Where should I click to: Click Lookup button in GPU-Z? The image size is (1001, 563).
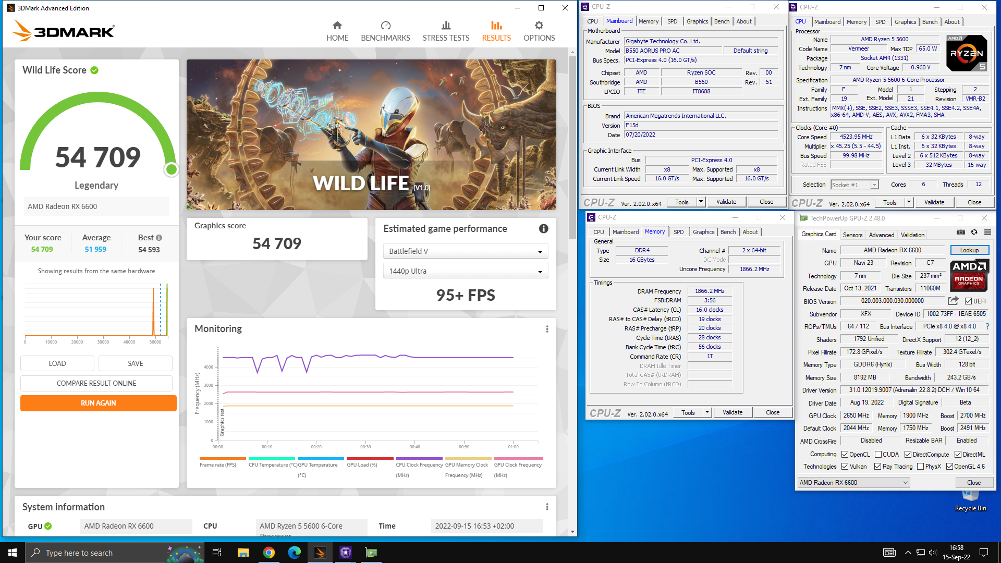969,250
